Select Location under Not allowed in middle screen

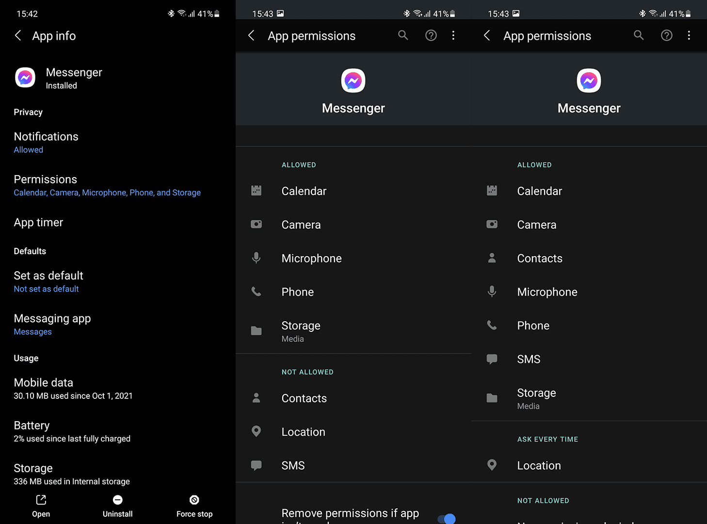353,431
